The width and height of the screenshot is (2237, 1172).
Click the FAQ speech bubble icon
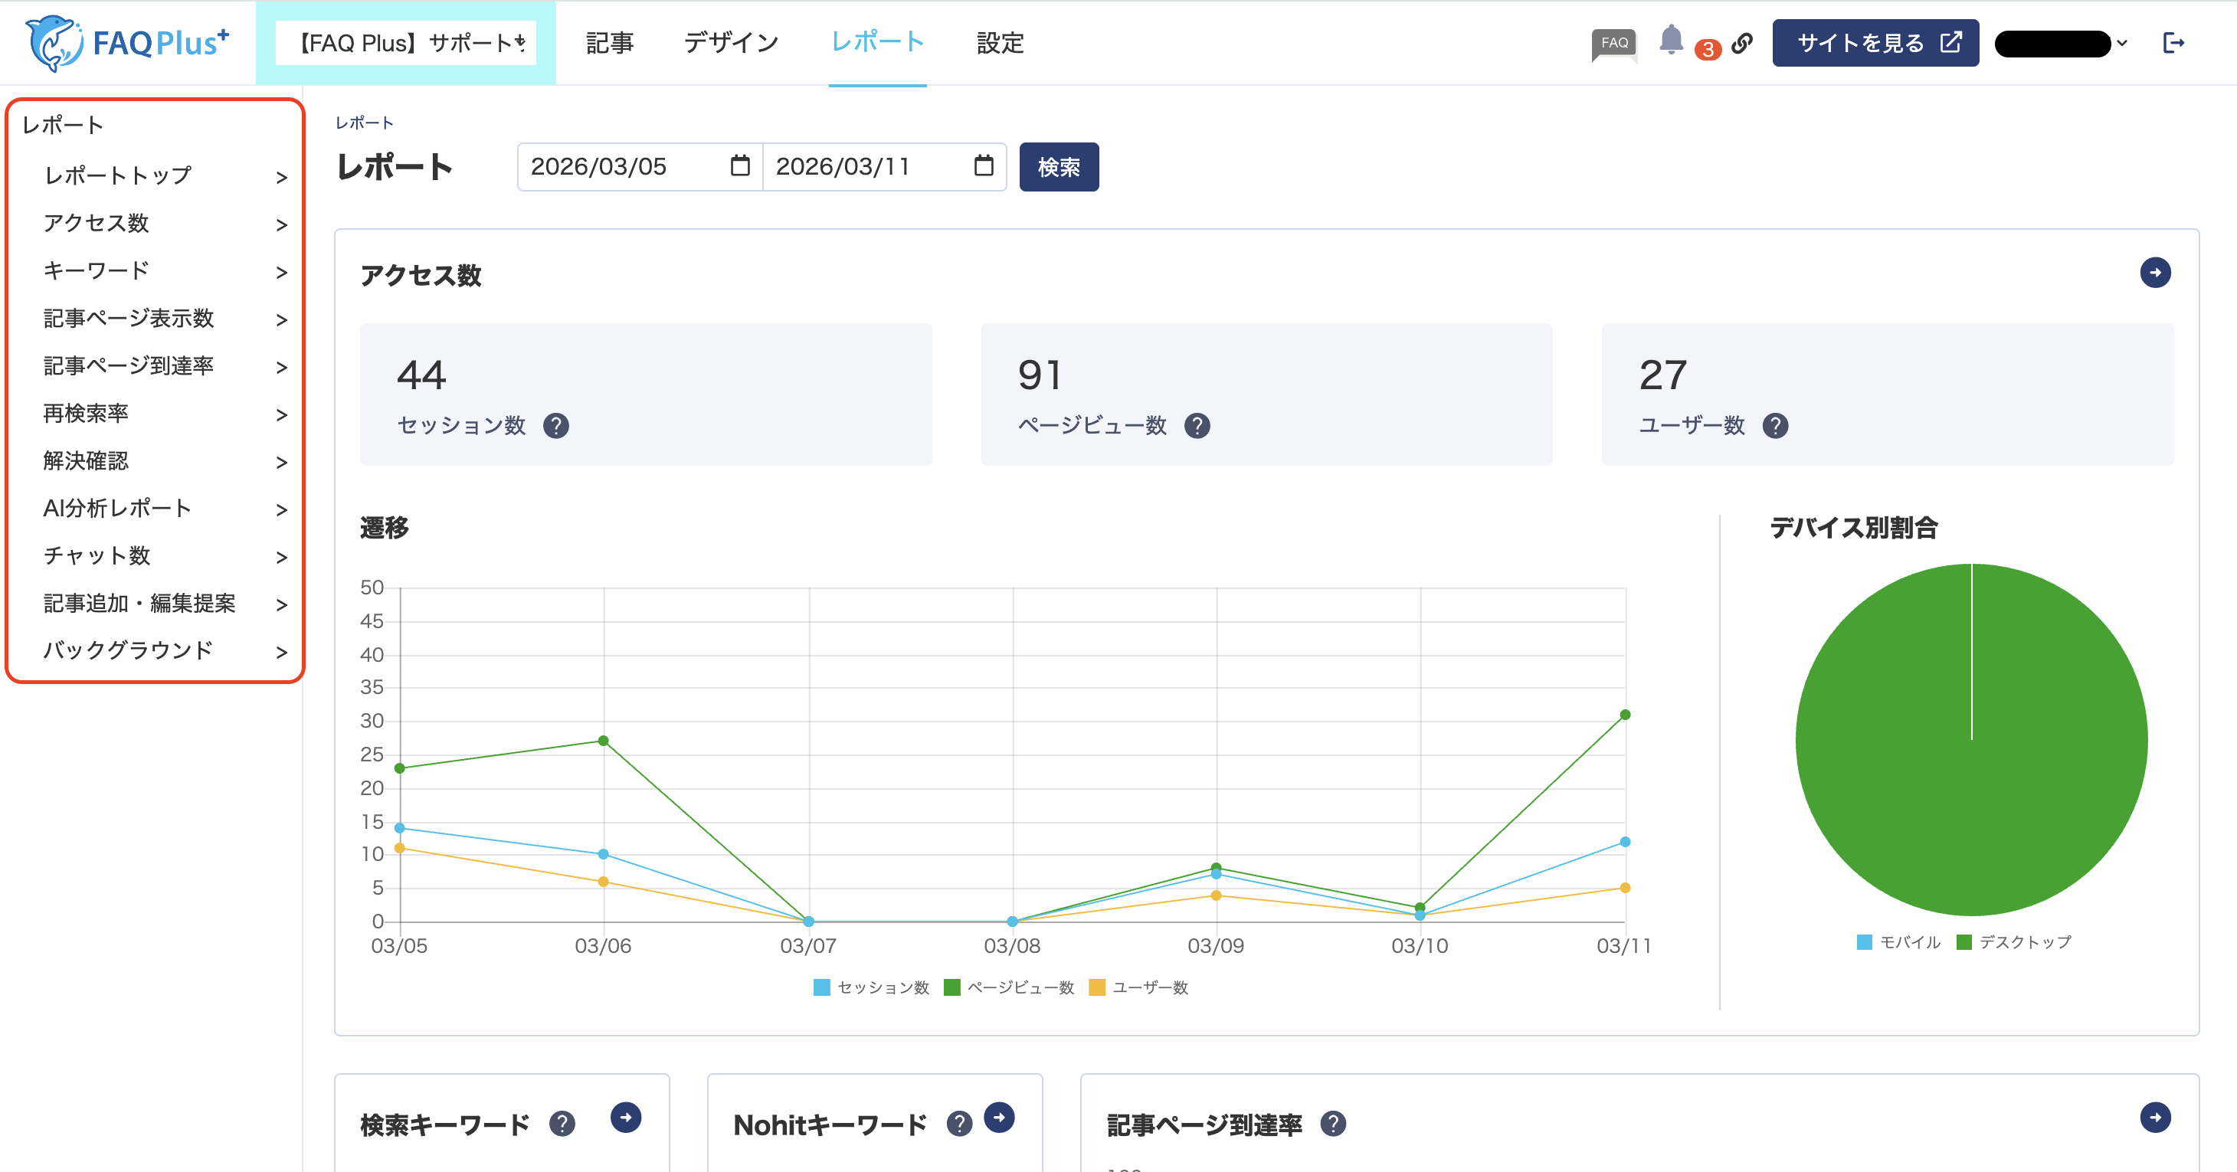pyautogui.click(x=1613, y=44)
